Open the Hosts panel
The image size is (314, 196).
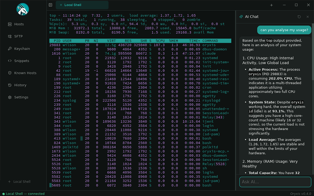(x=18, y=24)
